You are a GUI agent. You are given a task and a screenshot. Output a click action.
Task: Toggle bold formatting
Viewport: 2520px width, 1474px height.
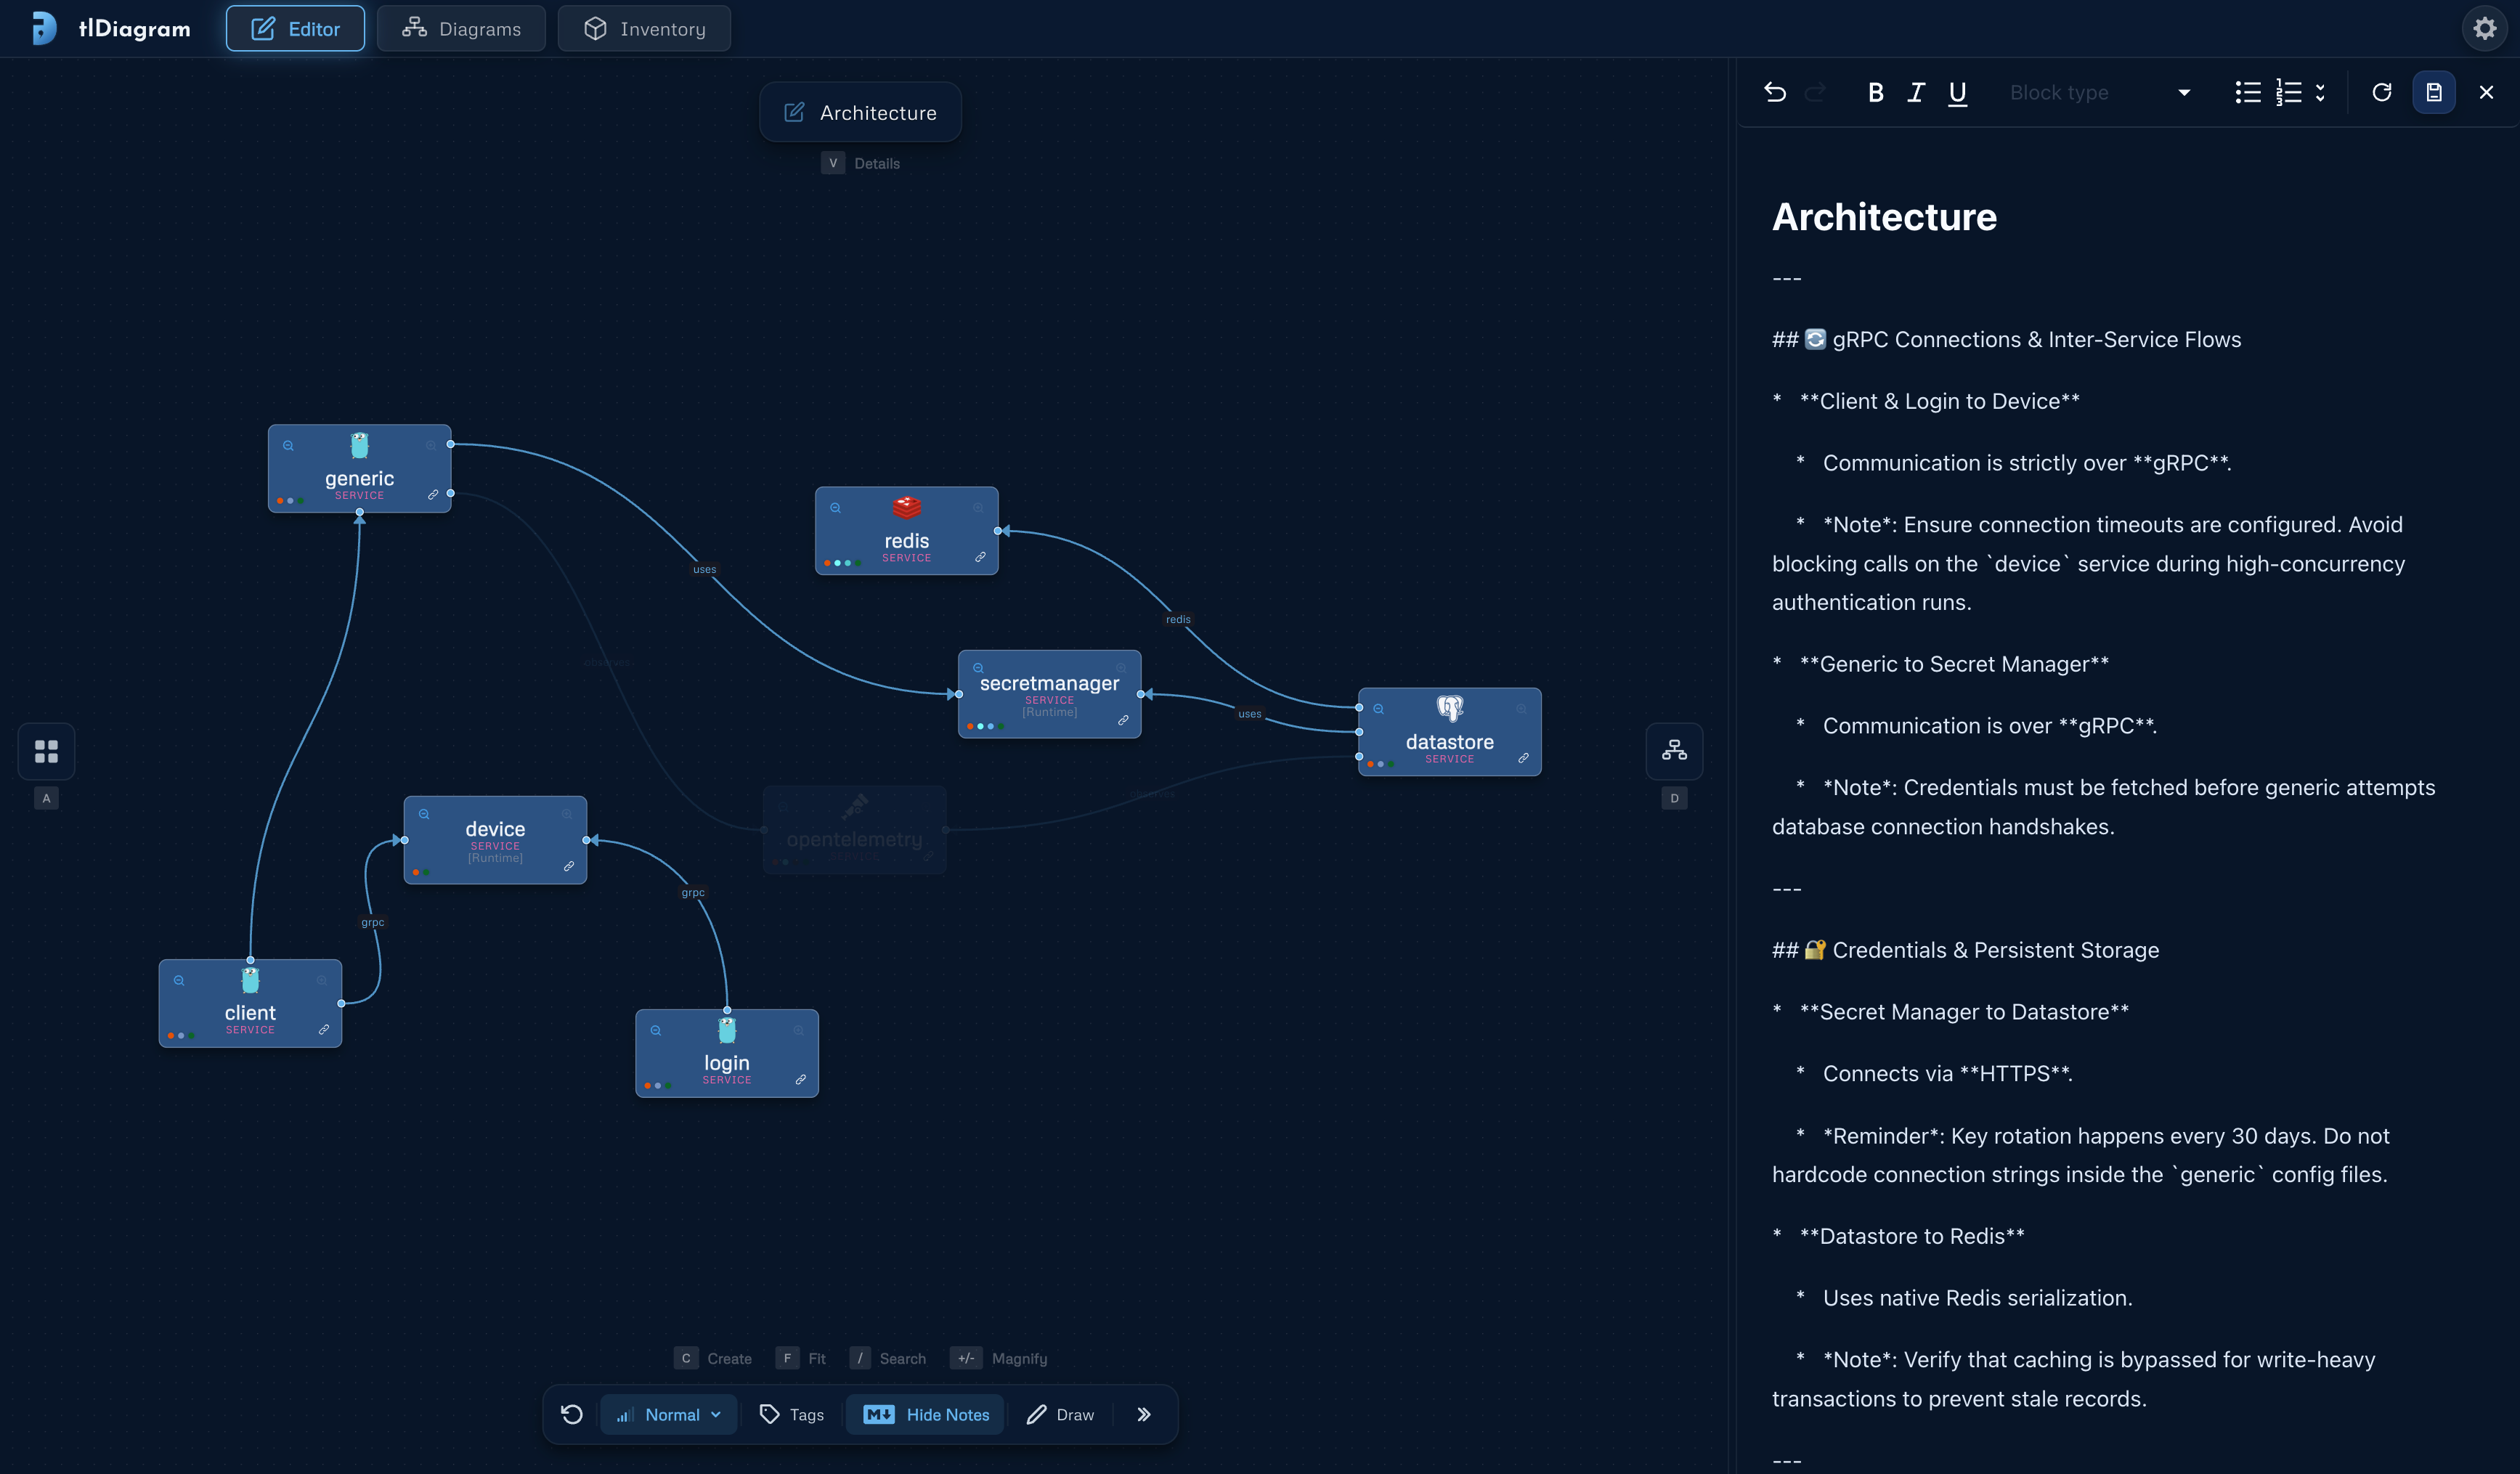point(1876,92)
